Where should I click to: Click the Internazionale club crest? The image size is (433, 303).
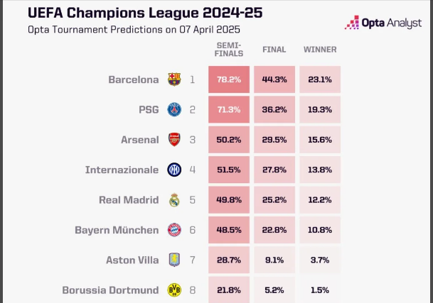174,170
